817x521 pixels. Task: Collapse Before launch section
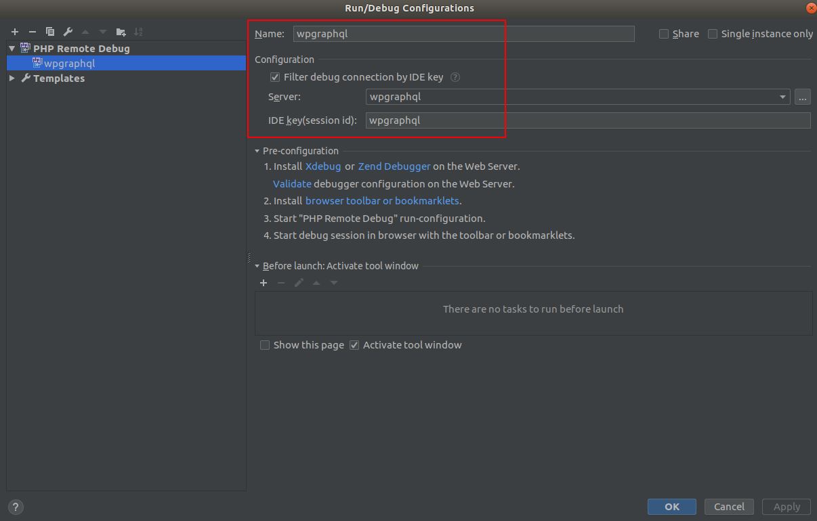[x=257, y=266]
